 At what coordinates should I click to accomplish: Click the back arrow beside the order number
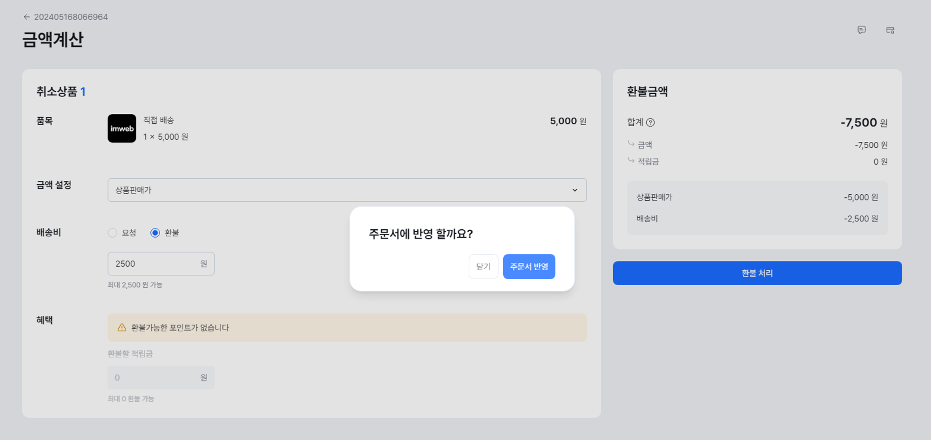click(x=27, y=17)
